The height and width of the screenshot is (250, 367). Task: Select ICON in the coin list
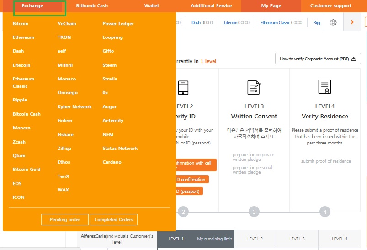pyautogui.click(x=18, y=197)
